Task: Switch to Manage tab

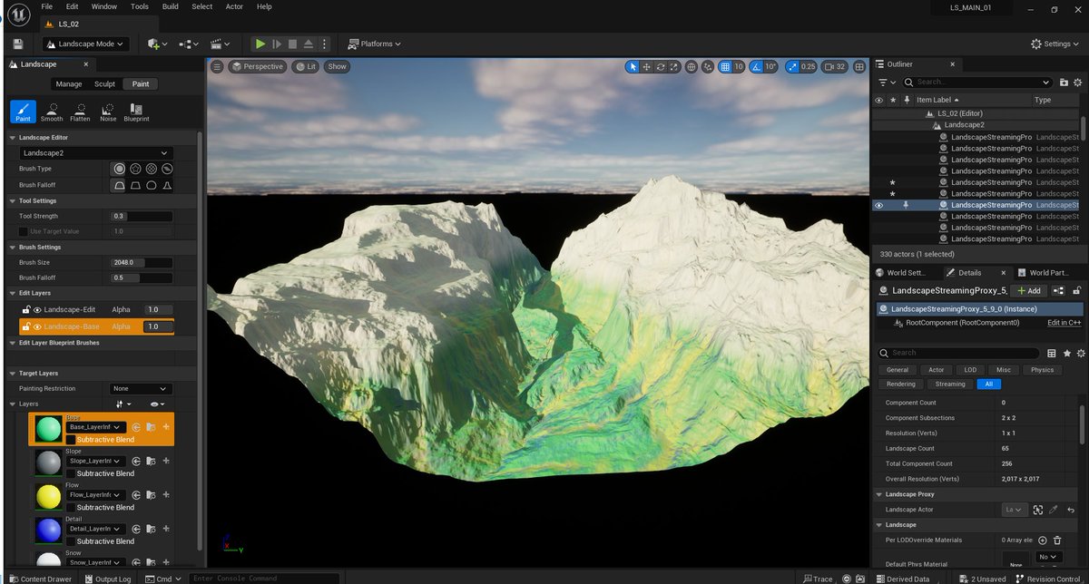Action: [x=69, y=83]
